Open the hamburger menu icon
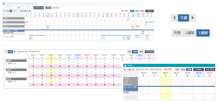Viewport: 218px width, 104px height. pyautogui.click(x=4, y=4)
